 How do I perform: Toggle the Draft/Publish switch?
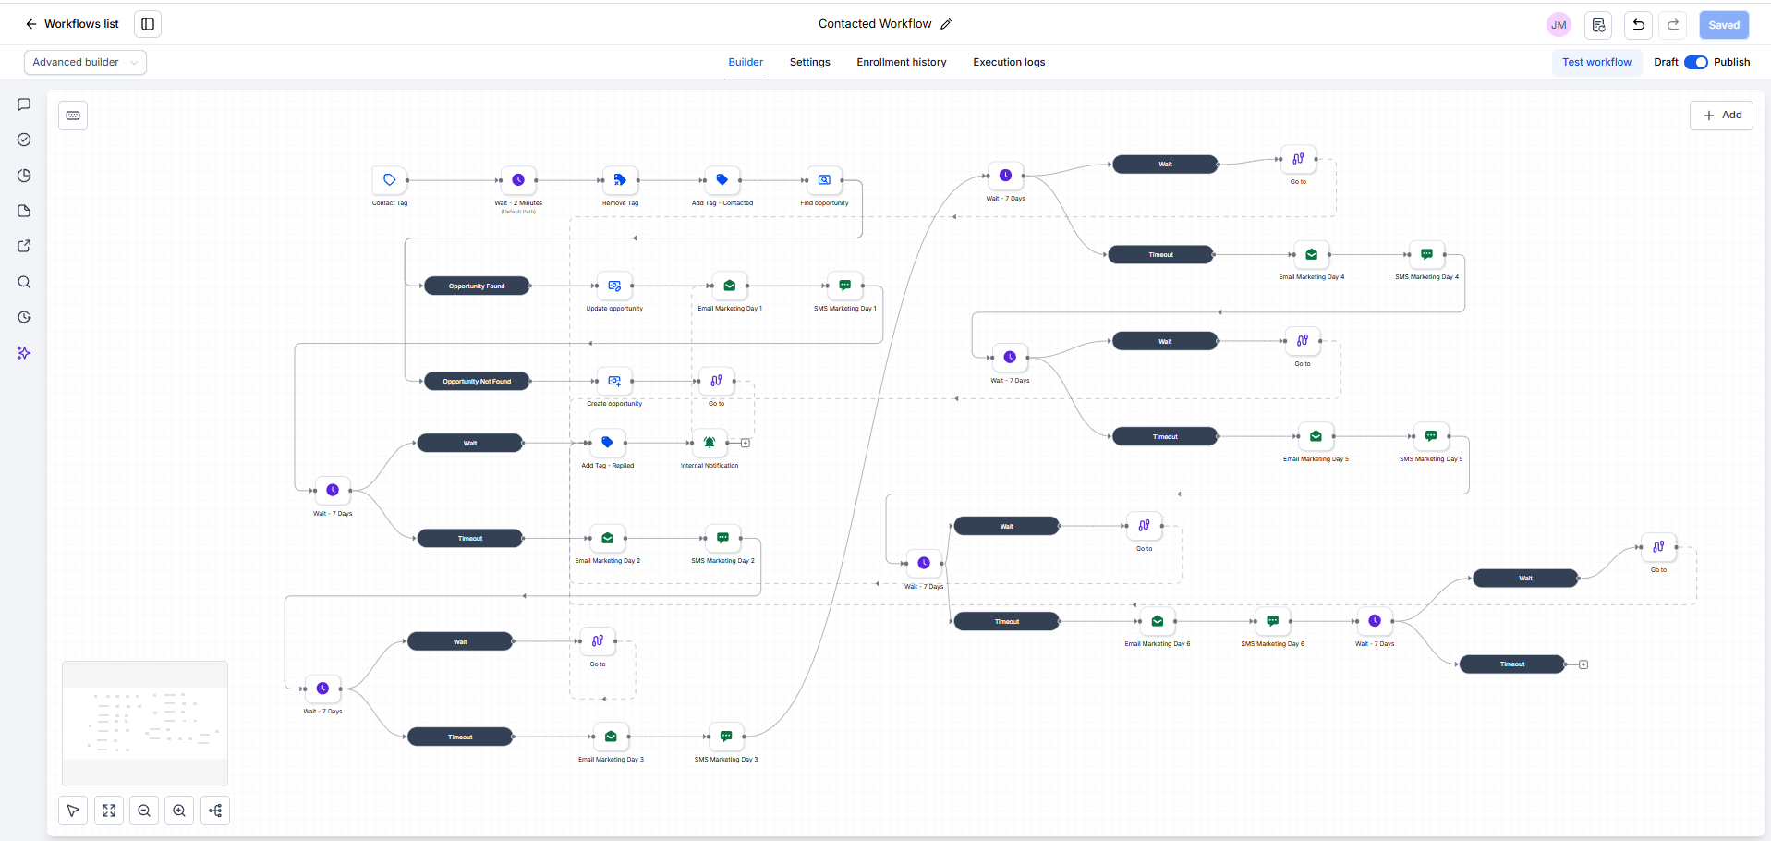1696,62
